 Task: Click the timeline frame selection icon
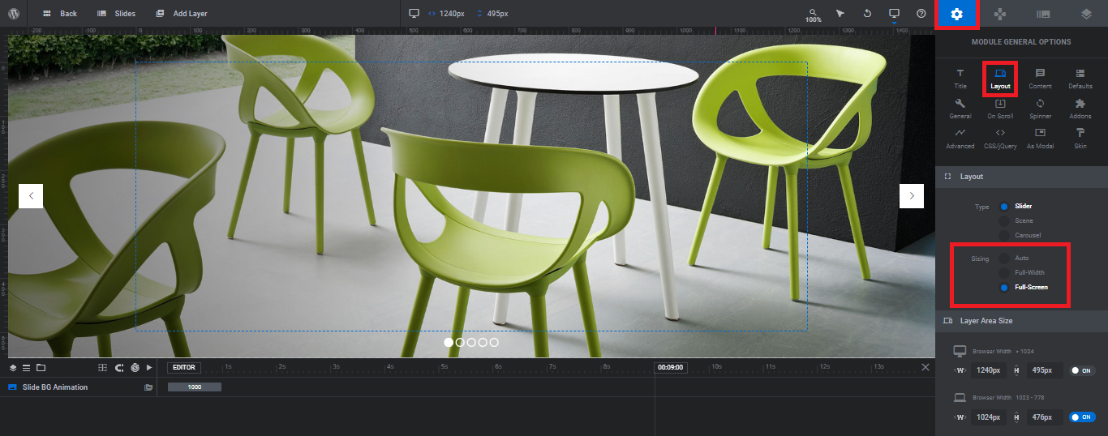[102, 368]
